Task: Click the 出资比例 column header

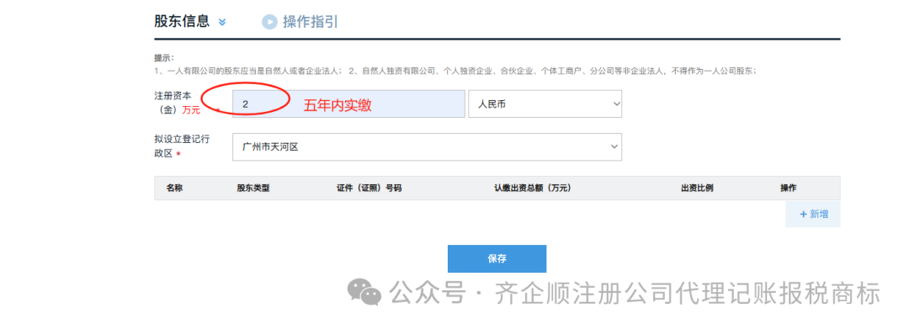Action: (697, 188)
